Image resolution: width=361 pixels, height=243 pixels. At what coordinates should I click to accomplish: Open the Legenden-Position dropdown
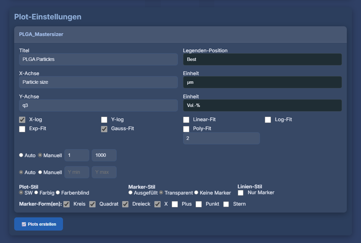pos(262,59)
